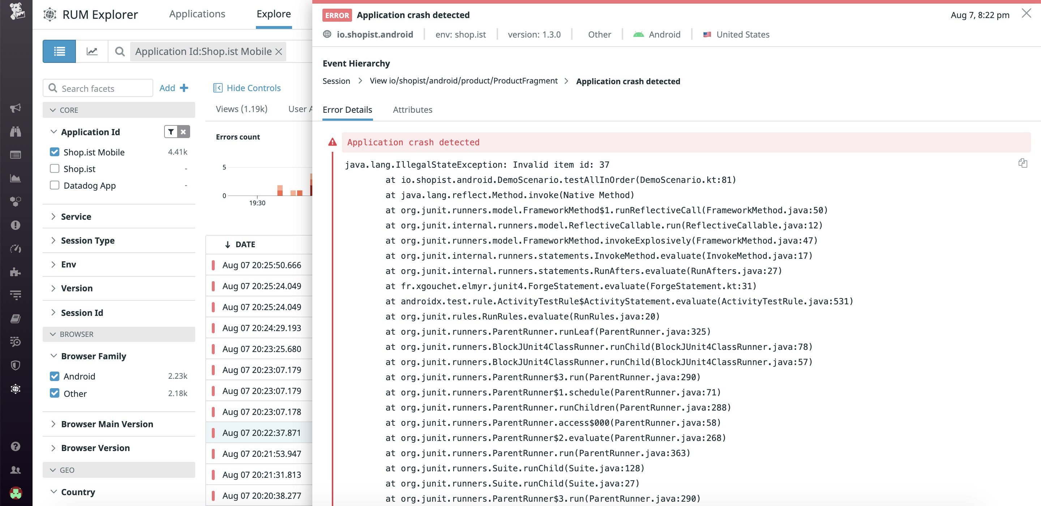This screenshot has width=1041, height=506.
Task: Open the Applications tab
Action: point(197,14)
